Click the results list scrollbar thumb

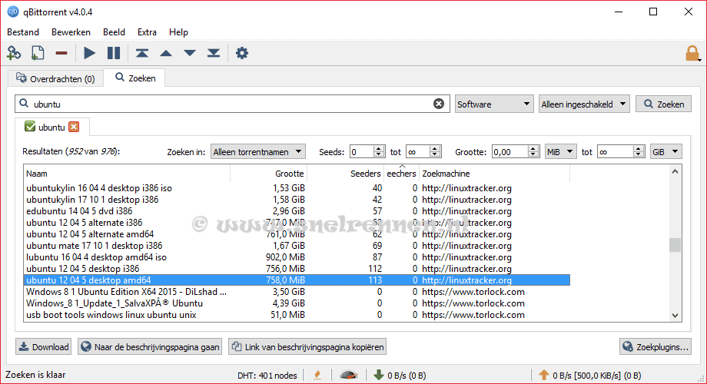click(675, 245)
